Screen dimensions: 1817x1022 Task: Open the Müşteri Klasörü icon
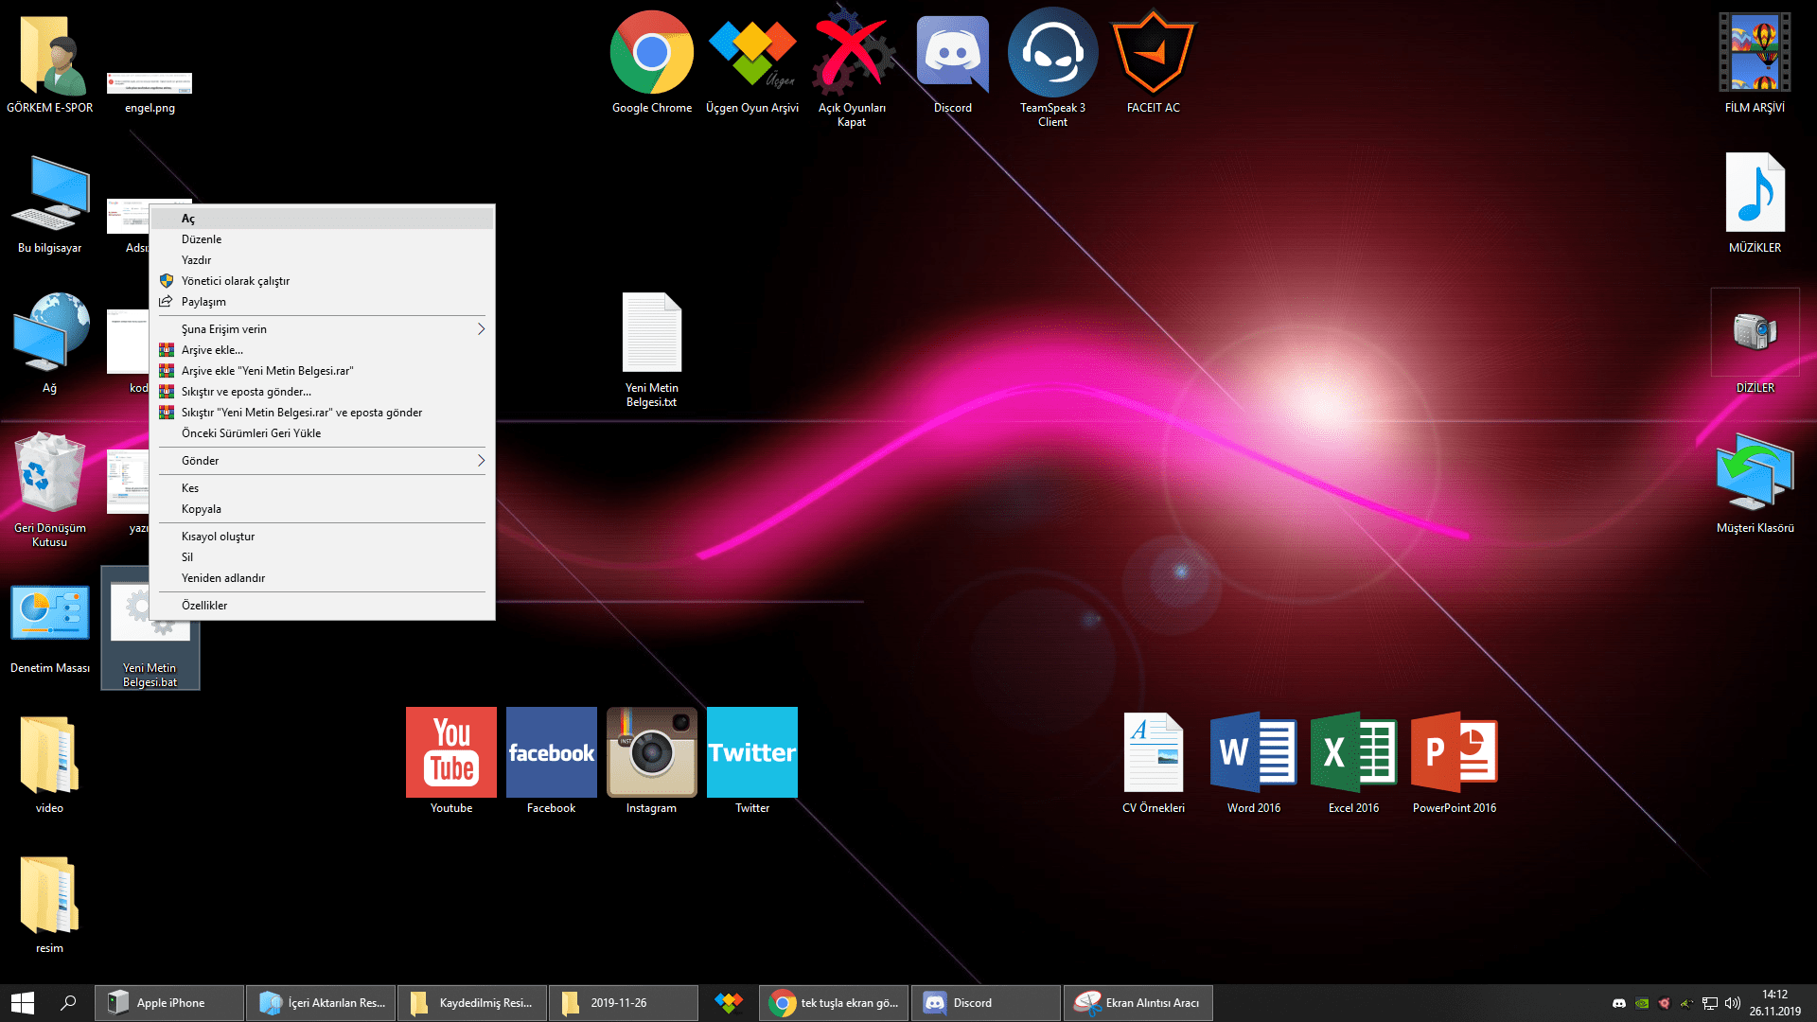1755,483
